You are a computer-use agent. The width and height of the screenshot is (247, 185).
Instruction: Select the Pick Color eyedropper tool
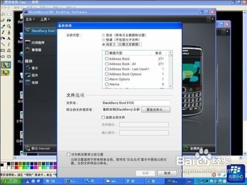(3, 26)
